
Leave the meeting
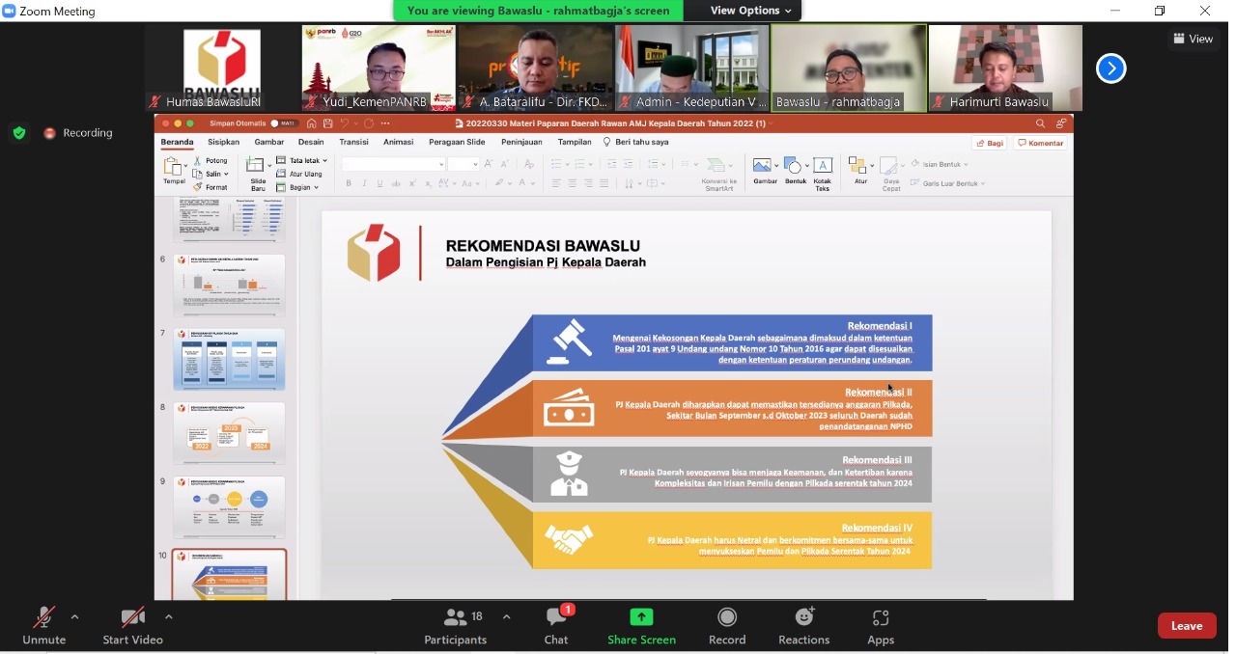point(1186,626)
